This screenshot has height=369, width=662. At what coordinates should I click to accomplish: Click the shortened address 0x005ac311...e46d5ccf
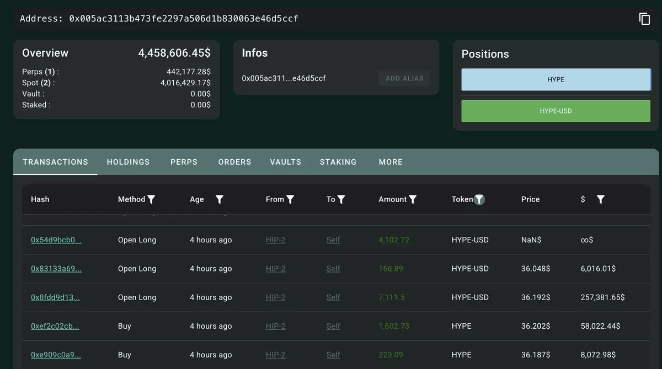[284, 78]
